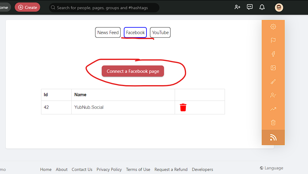
Task: Open the notifications bell icon
Action: [262, 7]
